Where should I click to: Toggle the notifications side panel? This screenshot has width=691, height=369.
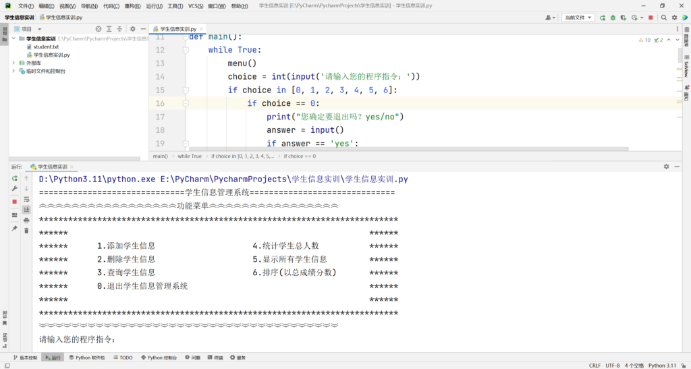(x=686, y=93)
